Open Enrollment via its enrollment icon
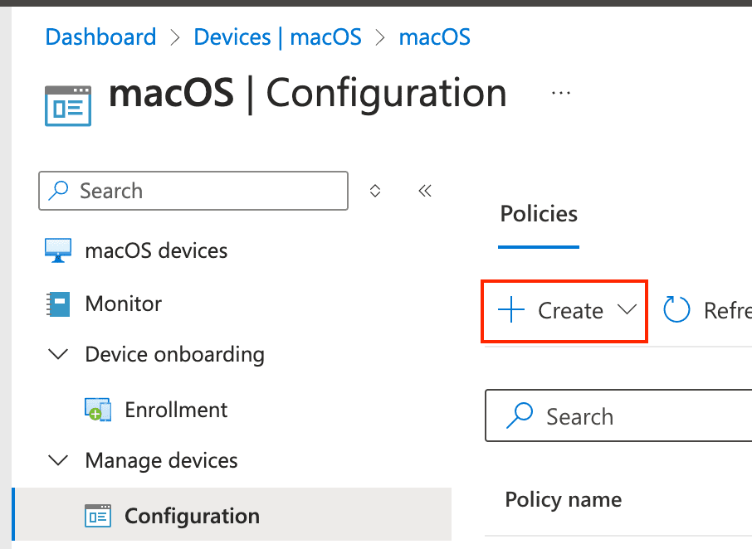752x549 pixels. (99, 408)
